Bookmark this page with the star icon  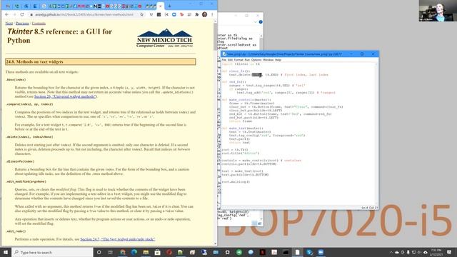pyautogui.click(x=141, y=14)
